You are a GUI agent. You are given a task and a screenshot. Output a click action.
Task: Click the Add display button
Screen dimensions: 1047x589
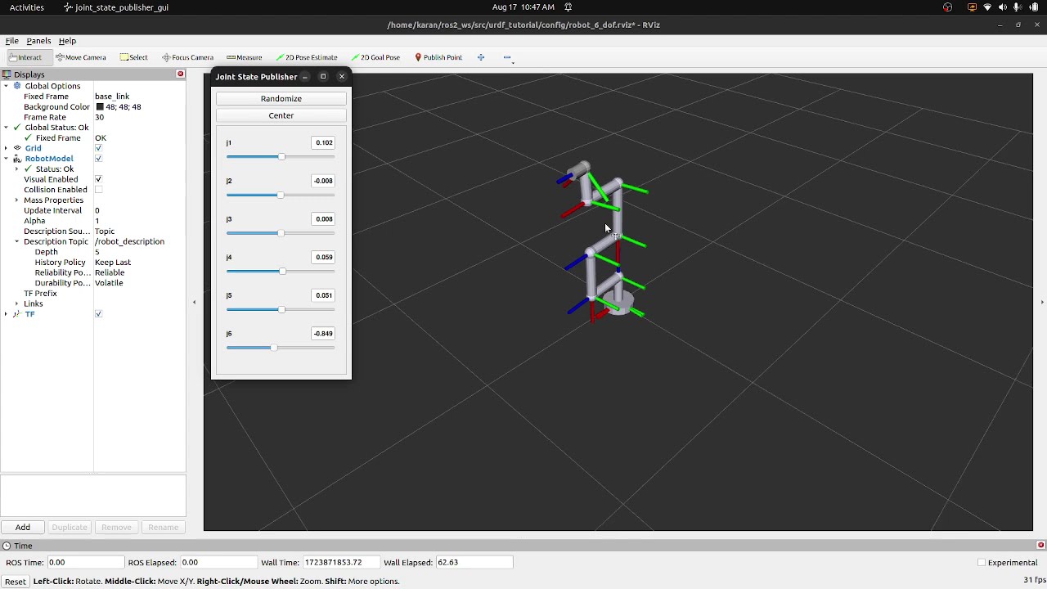pos(23,528)
